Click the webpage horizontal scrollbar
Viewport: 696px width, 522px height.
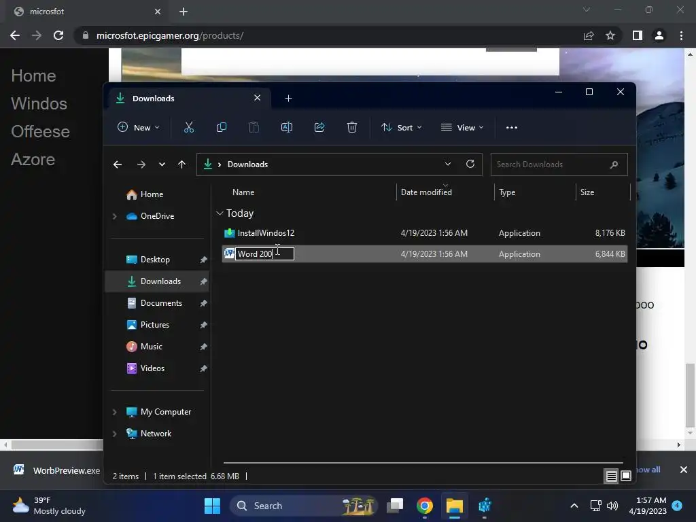tap(57, 445)
